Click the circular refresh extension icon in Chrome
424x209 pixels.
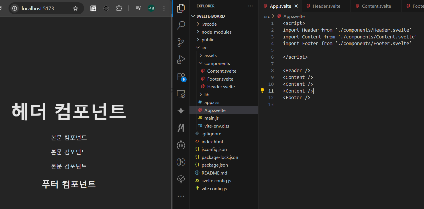coord(106,8)
